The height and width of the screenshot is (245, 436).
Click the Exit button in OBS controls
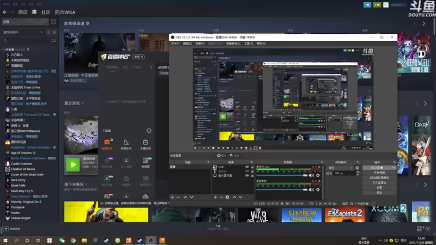click(x=379, y=192)
